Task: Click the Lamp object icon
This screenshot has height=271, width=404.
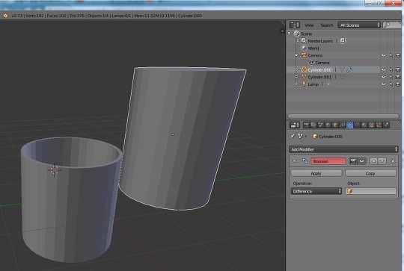Action: (304, 84)
